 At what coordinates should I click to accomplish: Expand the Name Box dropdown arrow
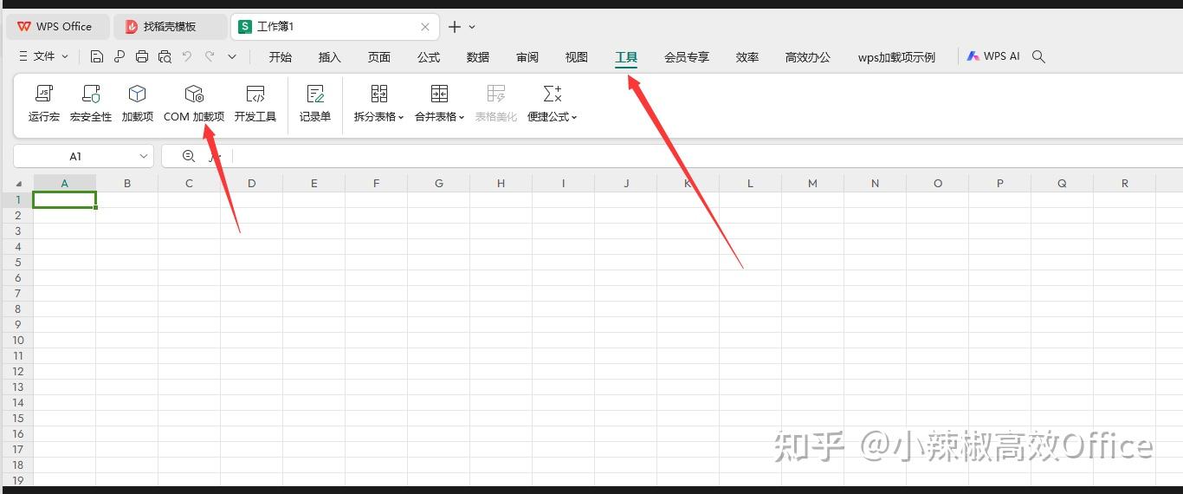[x=144, y=156]
